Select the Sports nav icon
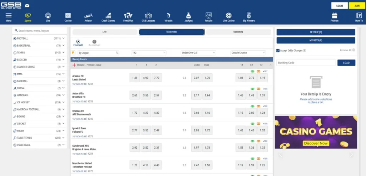 [x=28, y=16]
